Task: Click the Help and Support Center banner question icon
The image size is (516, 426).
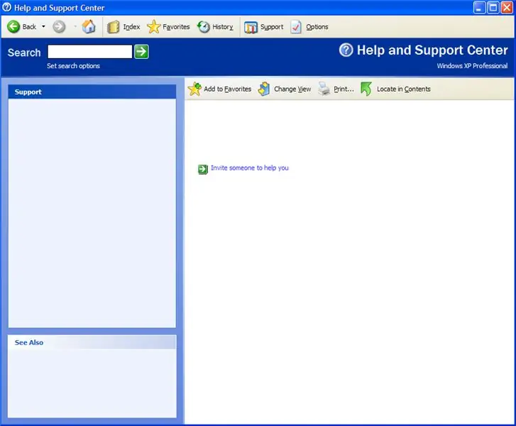Action: tap(346, 50)
